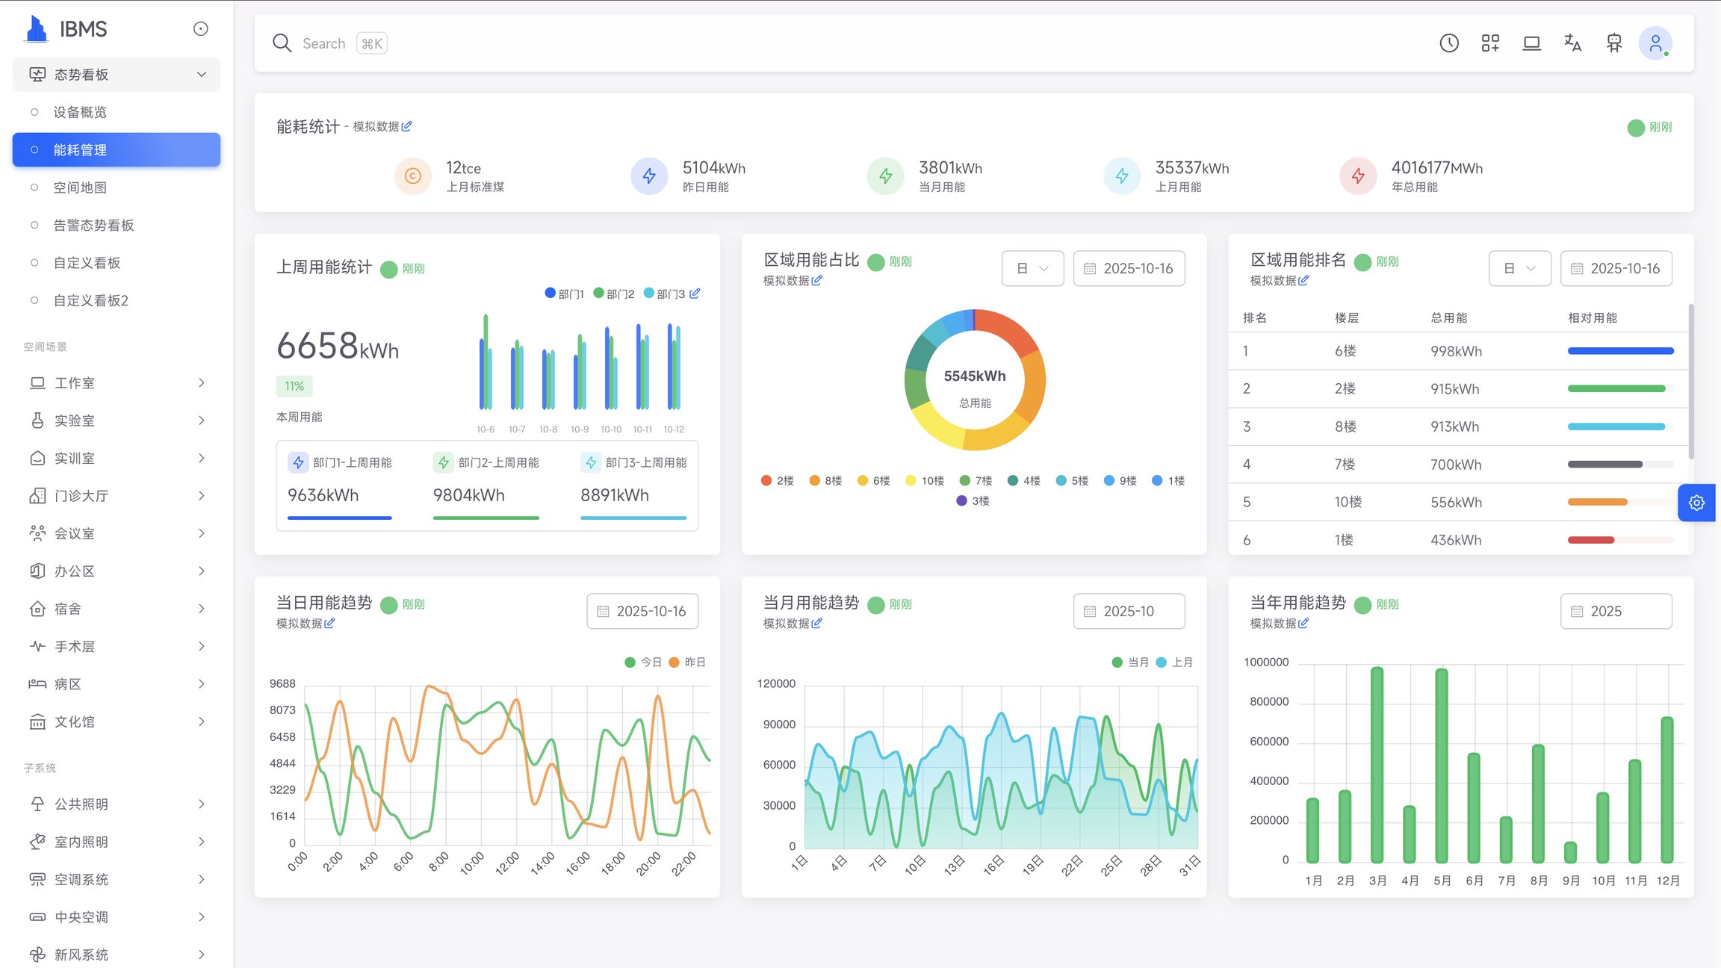
Task: Open the AI assistant robot icon
Action: coord(1613,43)
